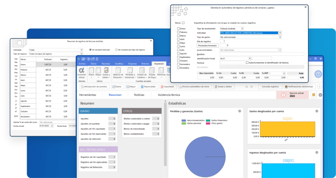The height and width of the screenshot is (178, 336).
Task: Switch to the Herramientas tab
Action: click(88, 95)
